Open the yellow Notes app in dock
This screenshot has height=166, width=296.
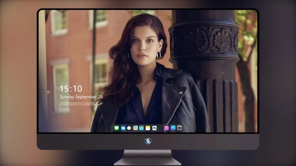[148, 128]
